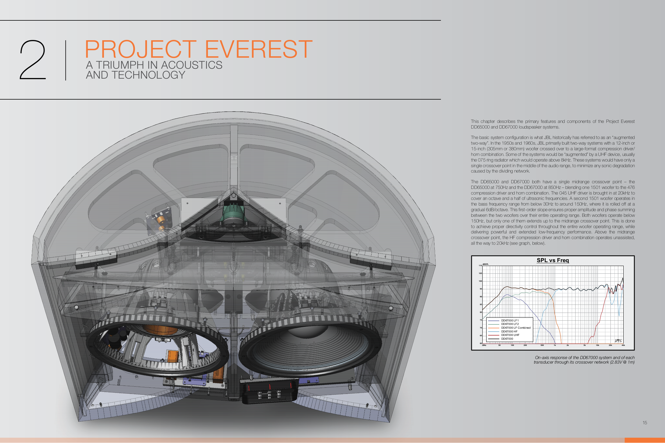Click the dBSPL axis label on graph

(486, 264)
